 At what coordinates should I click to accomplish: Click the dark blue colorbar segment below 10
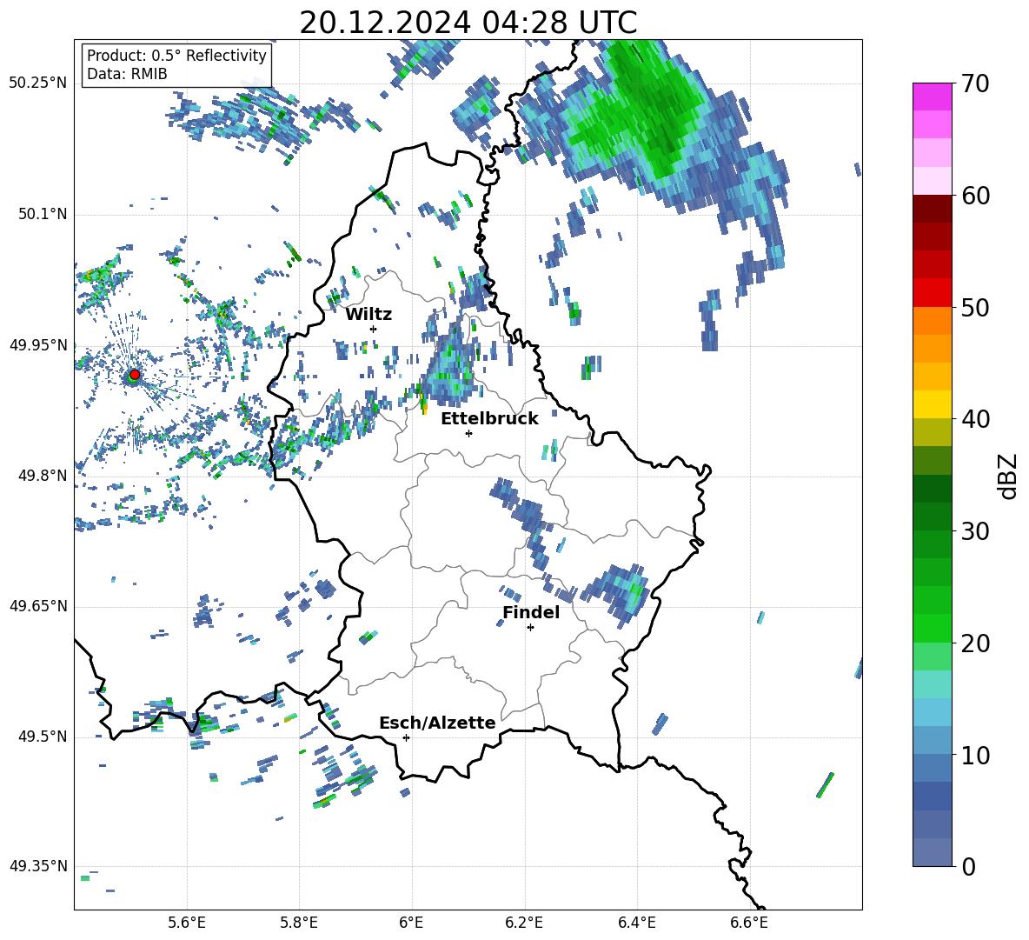pos(933,796)
